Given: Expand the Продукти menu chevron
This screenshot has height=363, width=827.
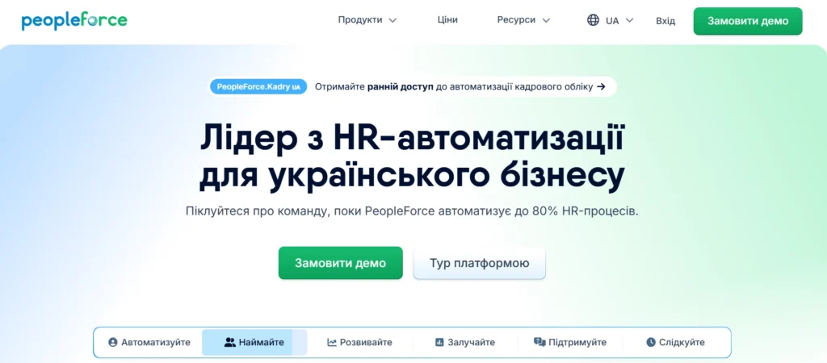Looking at the screenshot, I should point(393,20).
